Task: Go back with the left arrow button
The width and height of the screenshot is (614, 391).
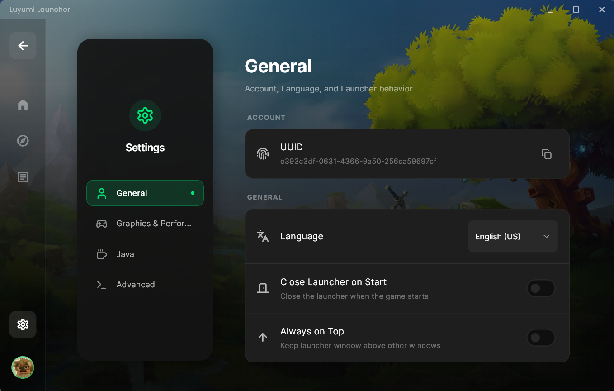Action: coord(23,46)
